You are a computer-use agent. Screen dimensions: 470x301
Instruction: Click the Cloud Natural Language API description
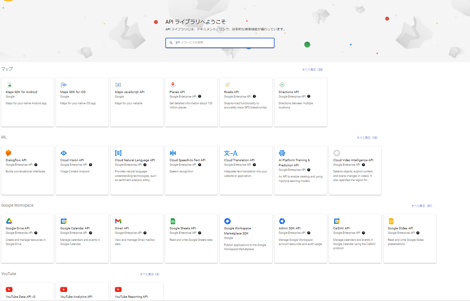(136, 176)
